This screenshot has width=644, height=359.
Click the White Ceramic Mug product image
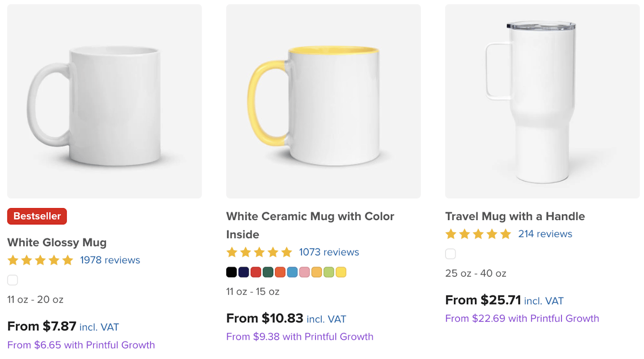pyautogui.click(x=323, y=101)
